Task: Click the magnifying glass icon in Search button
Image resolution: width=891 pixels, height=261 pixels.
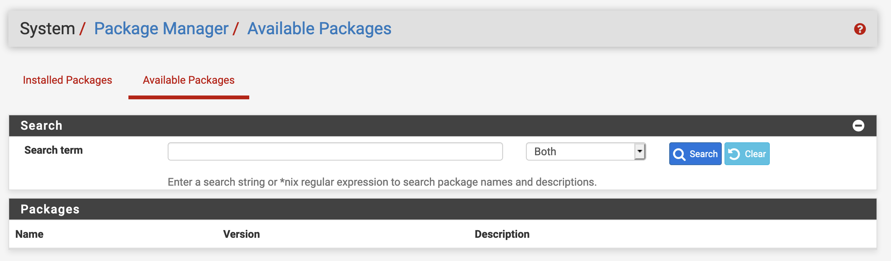Action: tap(679, 154)
